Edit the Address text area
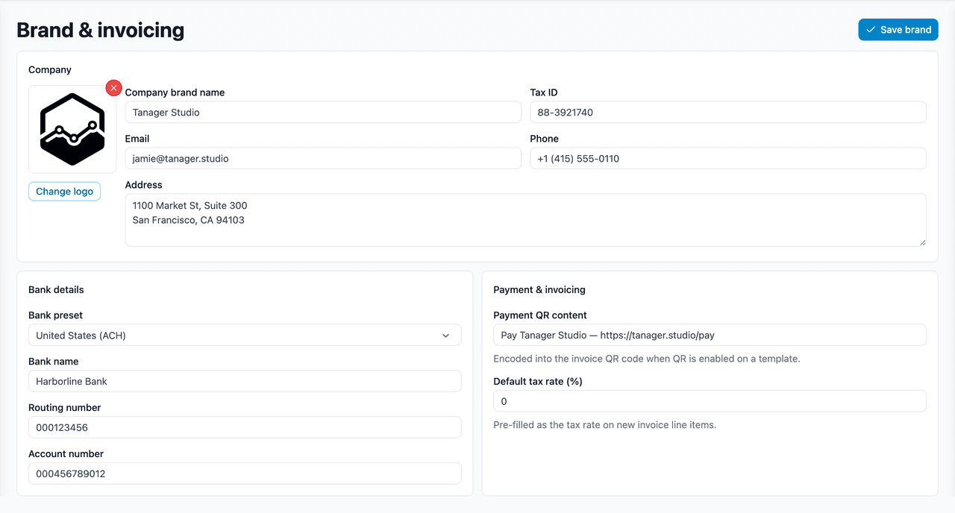 (x=525, y=220)
